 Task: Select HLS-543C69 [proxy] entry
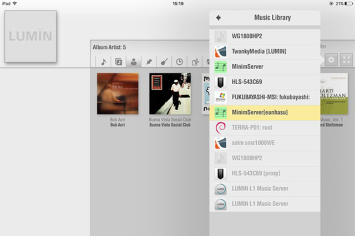[265, 174]
